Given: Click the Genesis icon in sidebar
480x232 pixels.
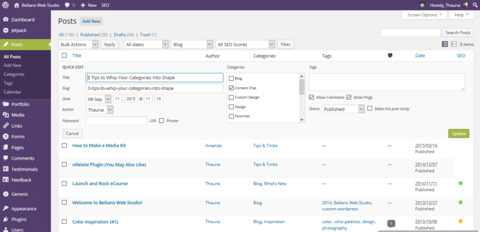Looking at the screenshot, I should tap(5, 194).
